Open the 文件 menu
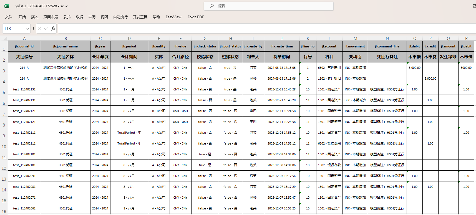476x215 pixels. (9, 17)
